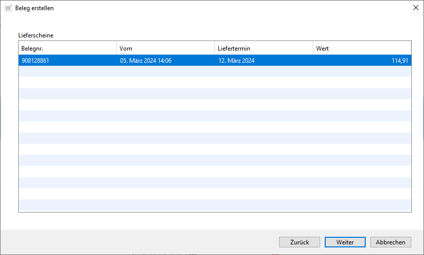Go back with the Zurück button

tap(300, 242)
